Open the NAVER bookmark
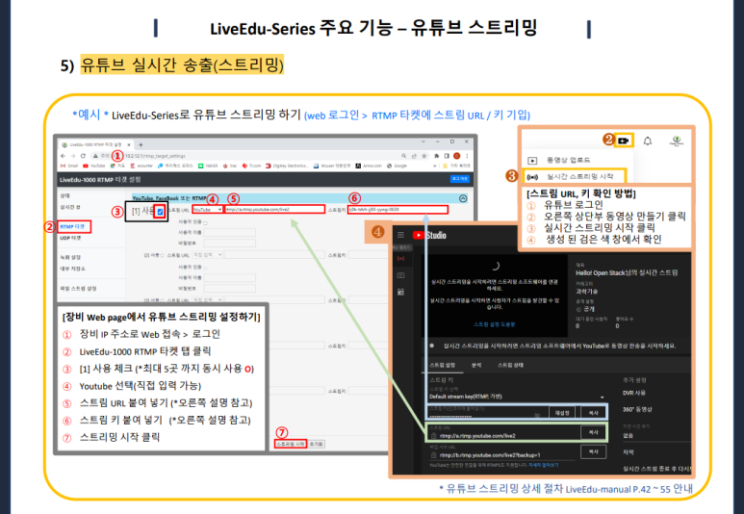 207,166
